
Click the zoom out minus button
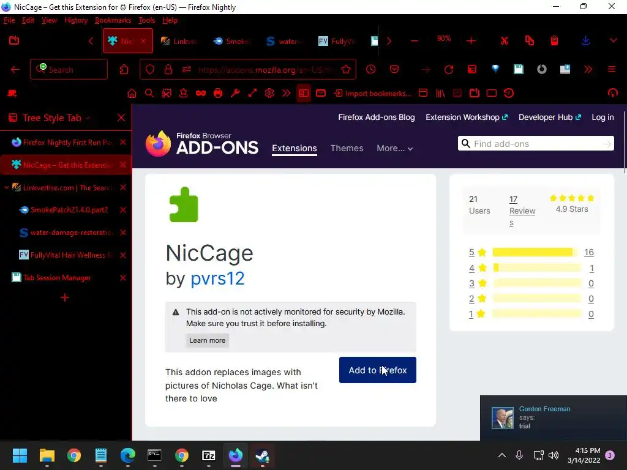(x=415, y=41)
